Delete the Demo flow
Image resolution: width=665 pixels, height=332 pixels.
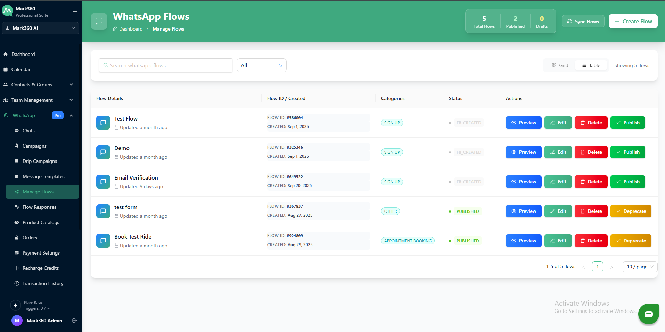point(591,152)
